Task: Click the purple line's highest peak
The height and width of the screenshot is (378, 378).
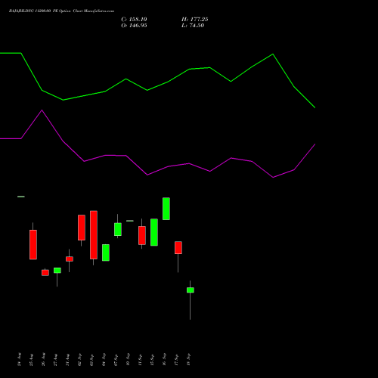Action: (x=42, y=110)
